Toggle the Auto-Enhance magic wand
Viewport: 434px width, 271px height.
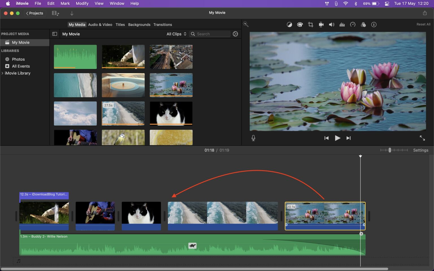pyautogui.click(x=245, y=24)
